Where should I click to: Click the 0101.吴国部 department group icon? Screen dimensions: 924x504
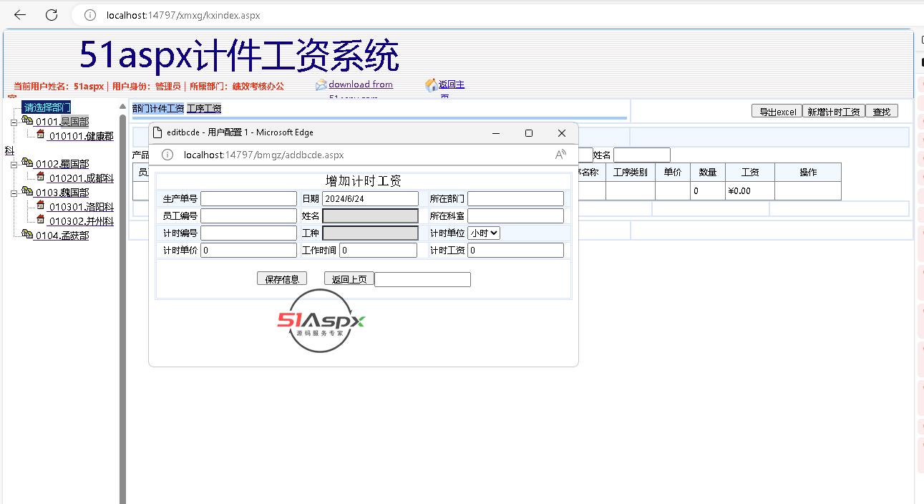pyautogui.click(x=27, y=121)
